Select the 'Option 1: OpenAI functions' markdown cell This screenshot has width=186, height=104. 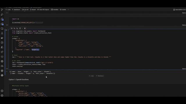coord(19,80)
